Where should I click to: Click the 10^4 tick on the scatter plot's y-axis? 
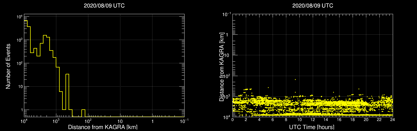click(x=227, y=117)
